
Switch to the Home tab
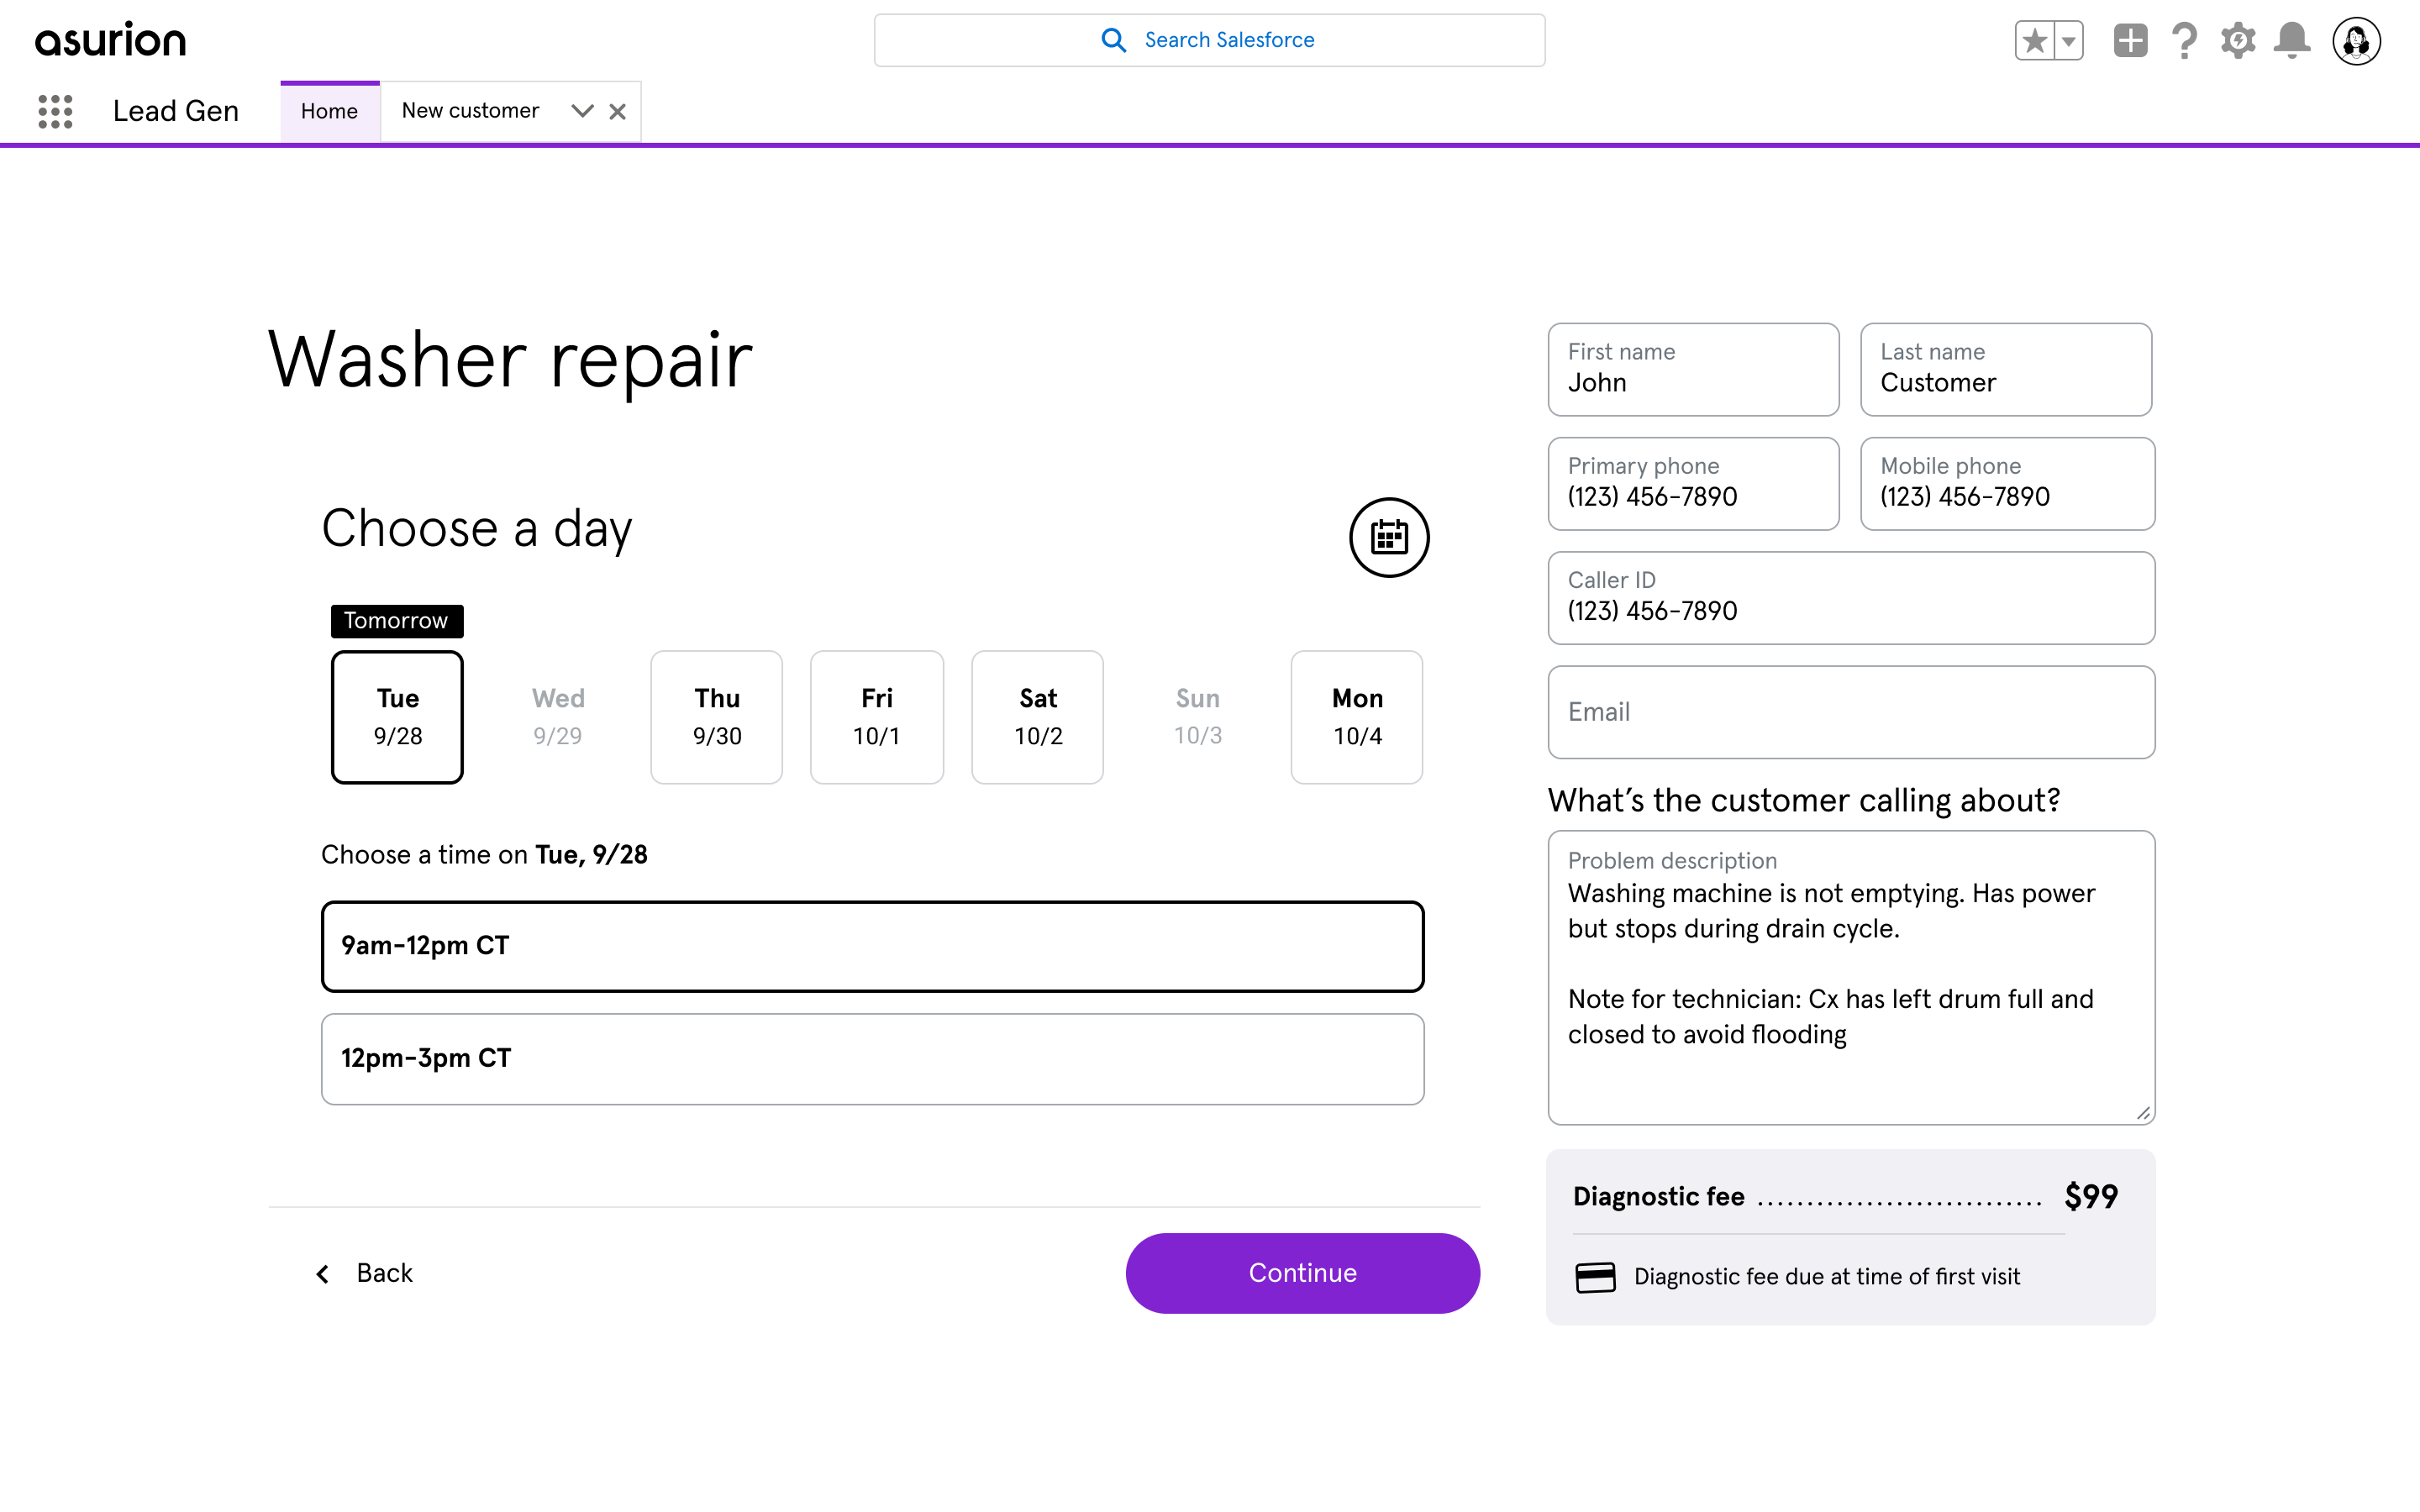tap(329, 111)
